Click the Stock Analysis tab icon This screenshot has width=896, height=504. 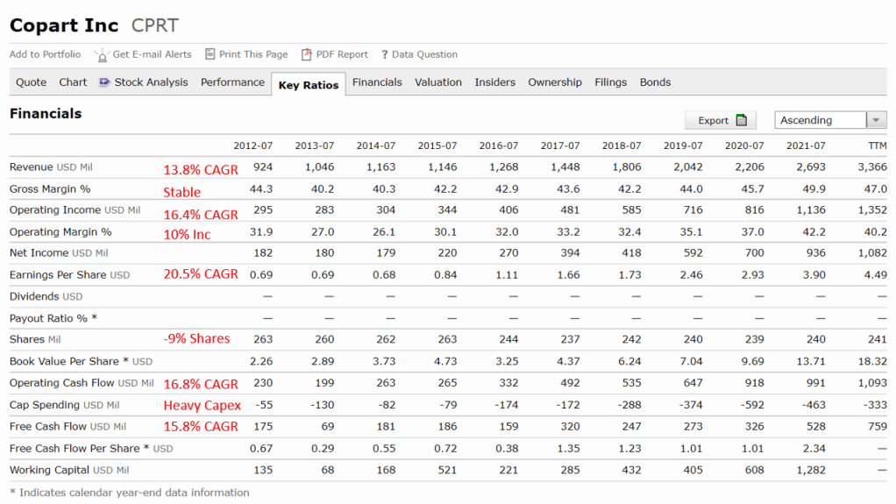[104, 82]
